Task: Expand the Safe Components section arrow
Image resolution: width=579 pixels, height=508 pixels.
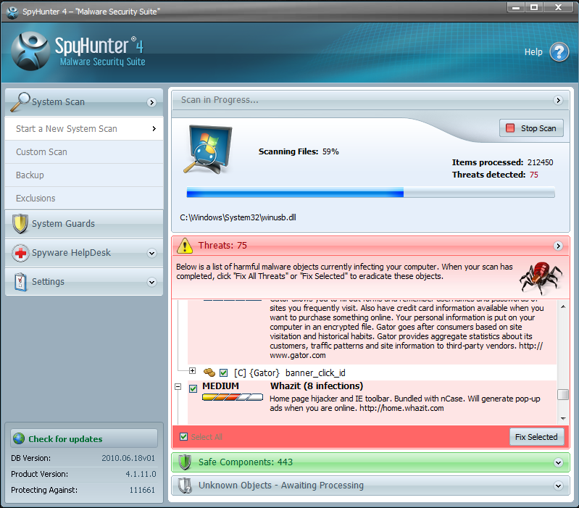Action: point(558,462)
